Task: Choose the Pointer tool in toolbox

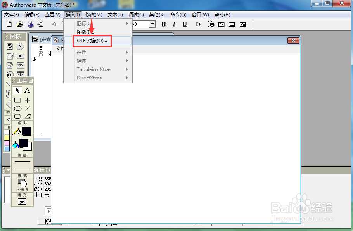Action: (17, 90)
